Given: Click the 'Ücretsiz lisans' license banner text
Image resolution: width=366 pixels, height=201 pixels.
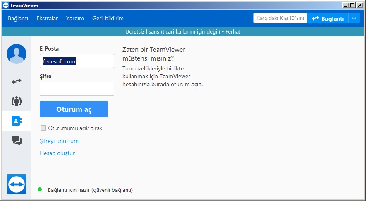Looking at the screenshot, I should (183, 31).
